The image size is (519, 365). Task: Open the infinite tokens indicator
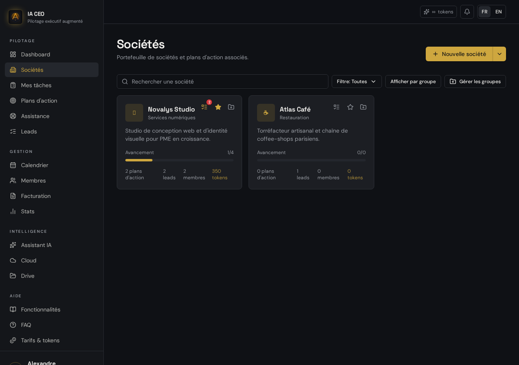(438, 12)
